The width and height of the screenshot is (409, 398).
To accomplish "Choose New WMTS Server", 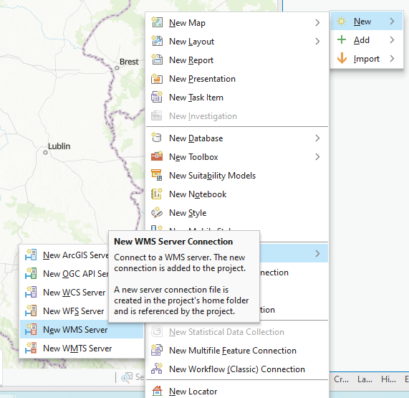I will click(82, 348).
